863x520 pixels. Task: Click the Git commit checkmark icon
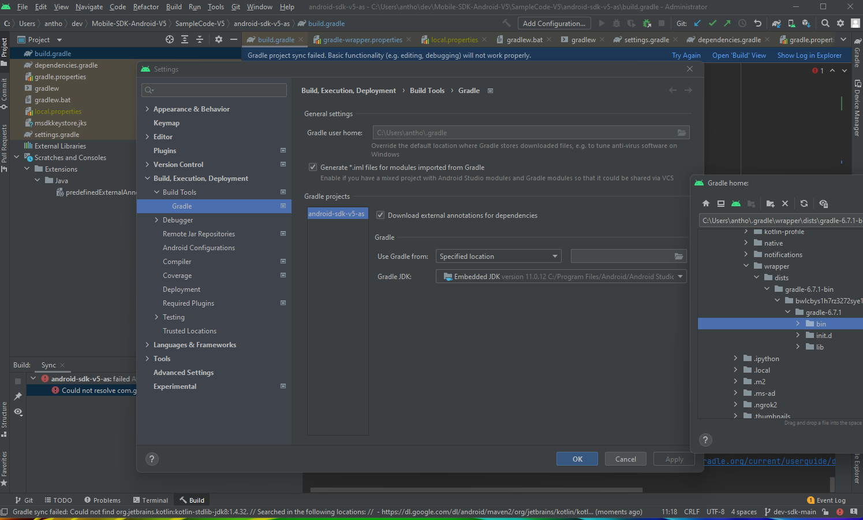712,23
